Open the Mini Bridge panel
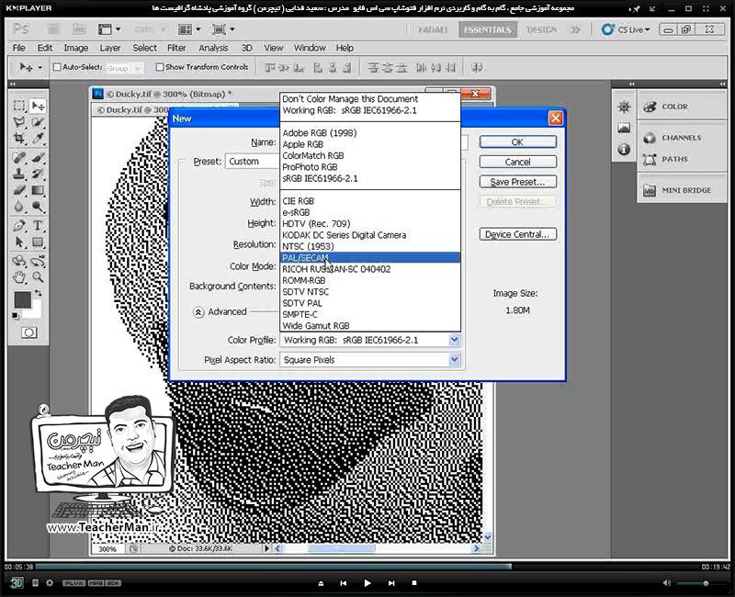The height and width of the screenshot is (597, 735). pyautogui.click(x=682, y=190)
